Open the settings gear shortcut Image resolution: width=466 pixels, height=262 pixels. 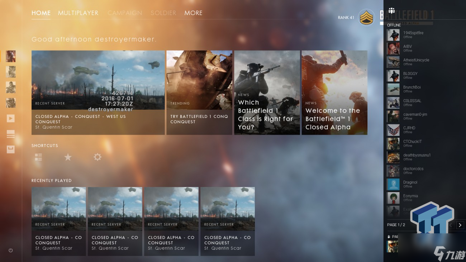click(97, 157)
